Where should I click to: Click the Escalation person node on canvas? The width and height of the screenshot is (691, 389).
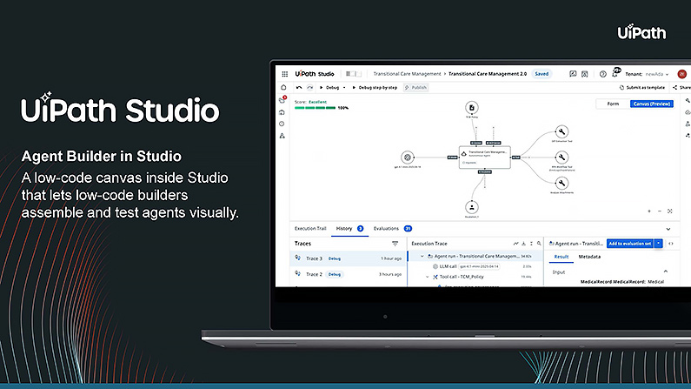click(471, 207)
